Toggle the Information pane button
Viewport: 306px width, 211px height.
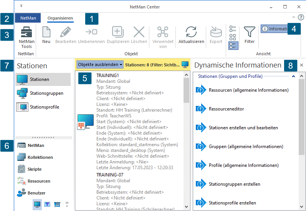274,29
